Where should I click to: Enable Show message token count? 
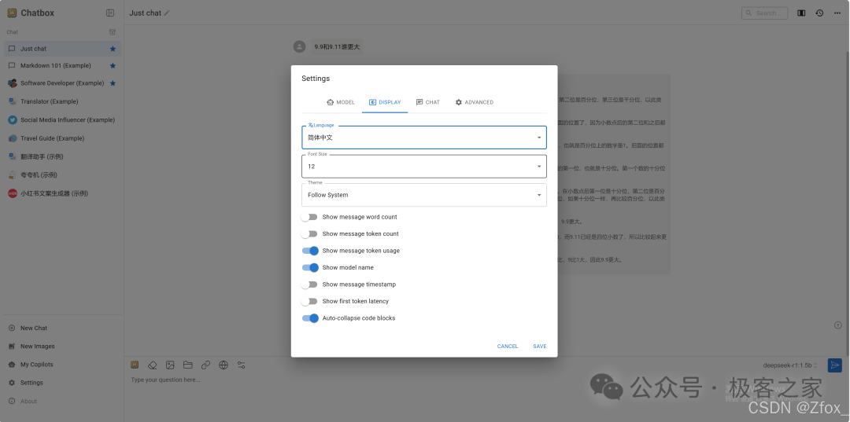click(x=309, y=233)
